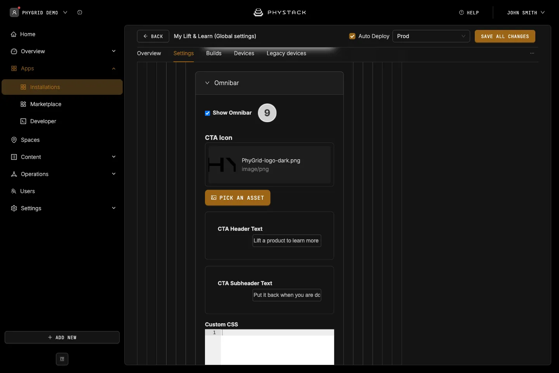Viewport: 559px width, 373px height.
Task: Click the CTA Header Text input field
Action: point(287,241)
